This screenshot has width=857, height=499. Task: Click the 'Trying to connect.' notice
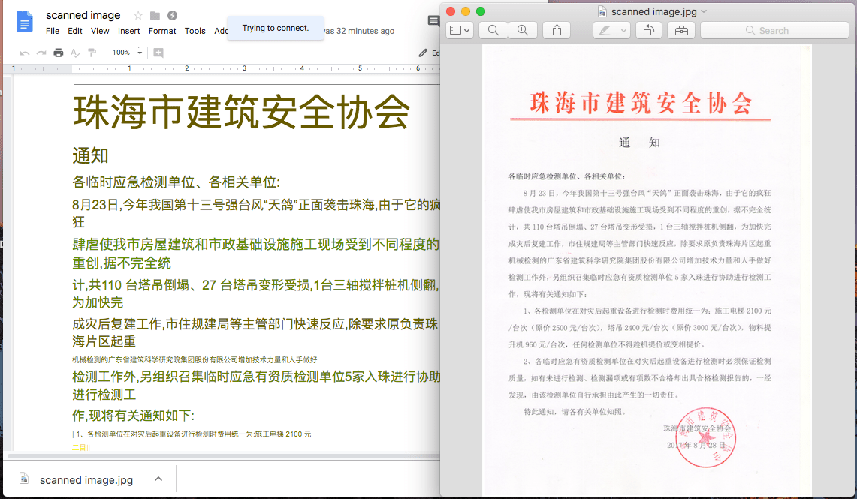pyautogui.click(x=276, y=28)
